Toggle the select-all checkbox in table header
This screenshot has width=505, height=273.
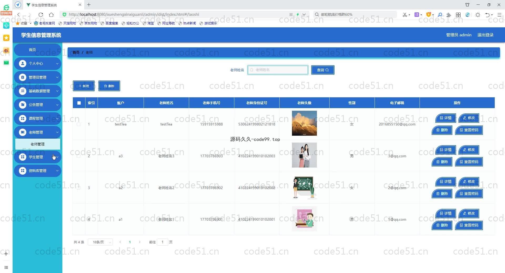click(x=79, y=103)
